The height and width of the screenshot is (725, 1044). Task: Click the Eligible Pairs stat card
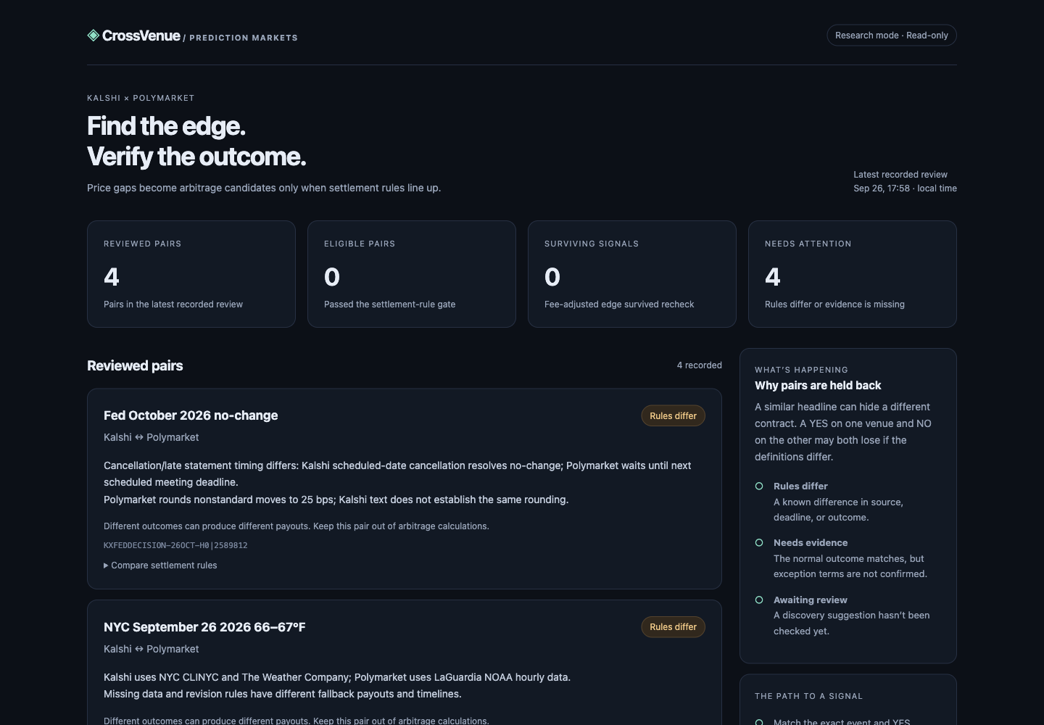pyautogui.click(x=412, y=274)
